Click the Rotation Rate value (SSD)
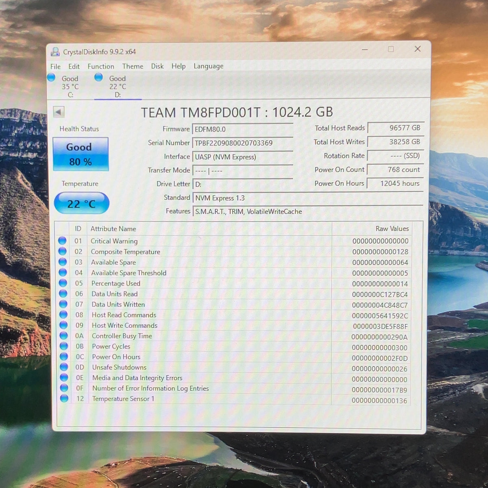Screen dimensions: 488x488 [396, 156]
